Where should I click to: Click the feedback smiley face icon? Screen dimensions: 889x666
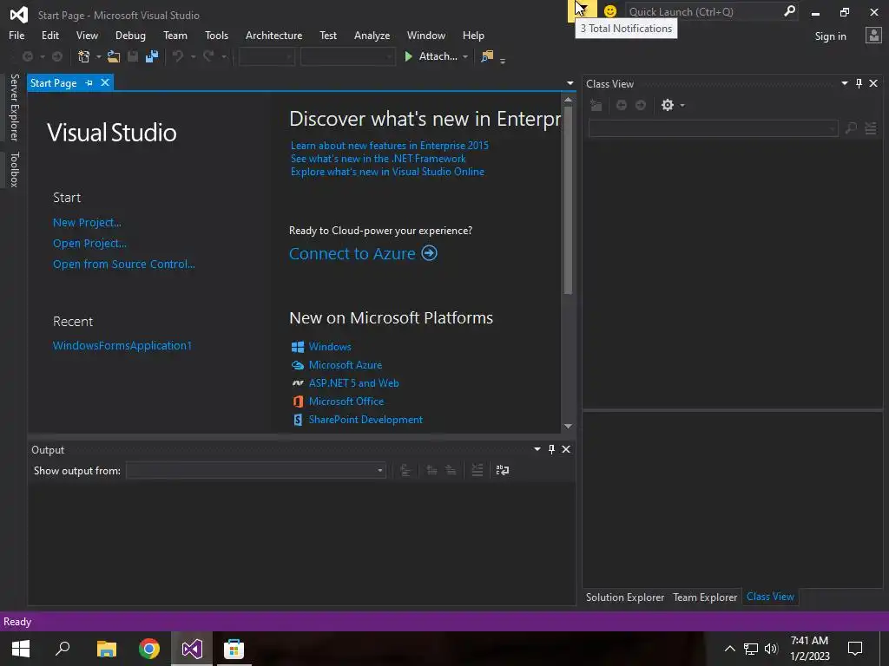[610, 11]
